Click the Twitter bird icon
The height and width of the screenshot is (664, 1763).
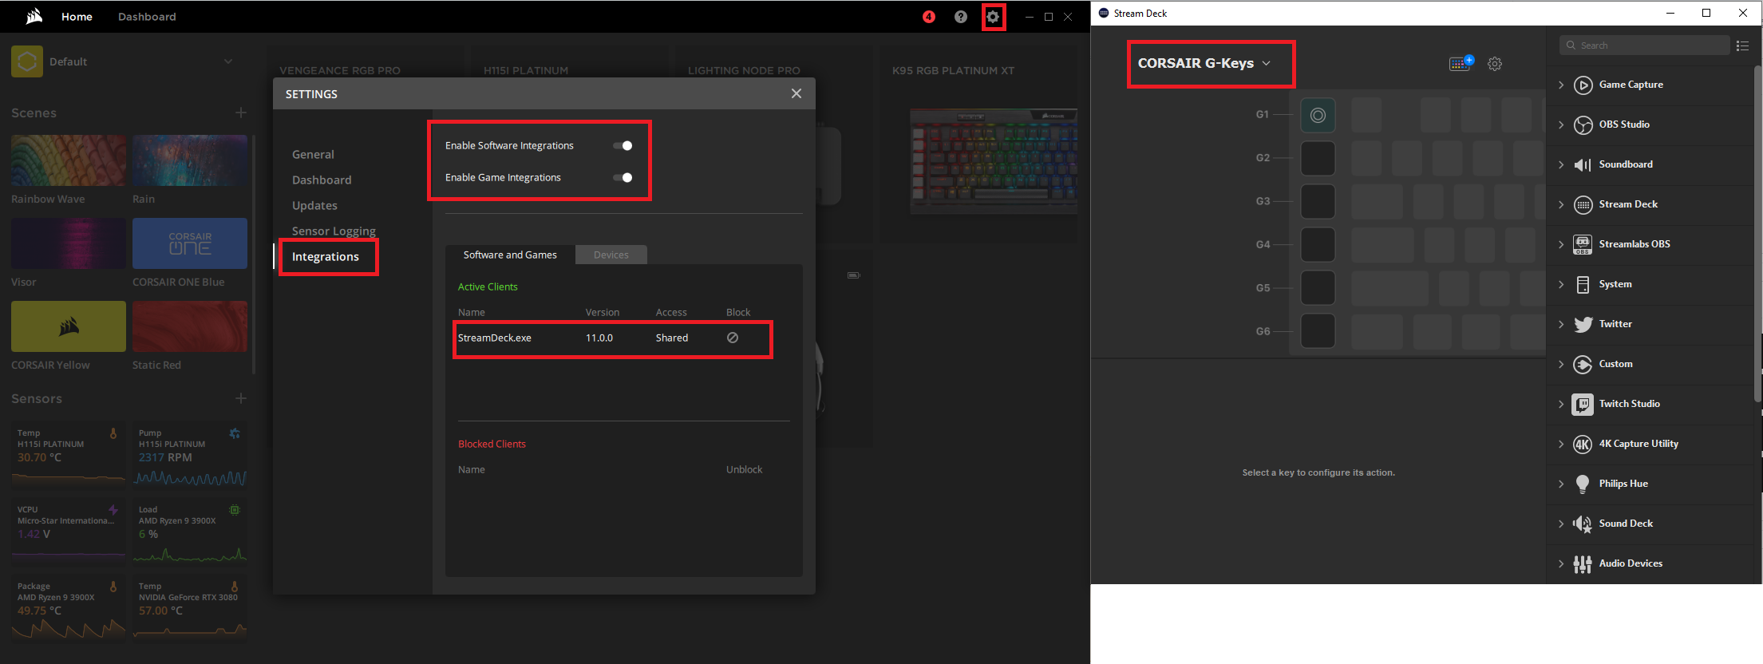click(1583, 324)
